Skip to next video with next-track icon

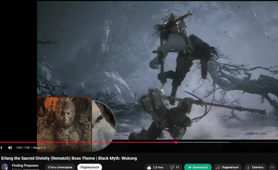[x=1, y=148]
